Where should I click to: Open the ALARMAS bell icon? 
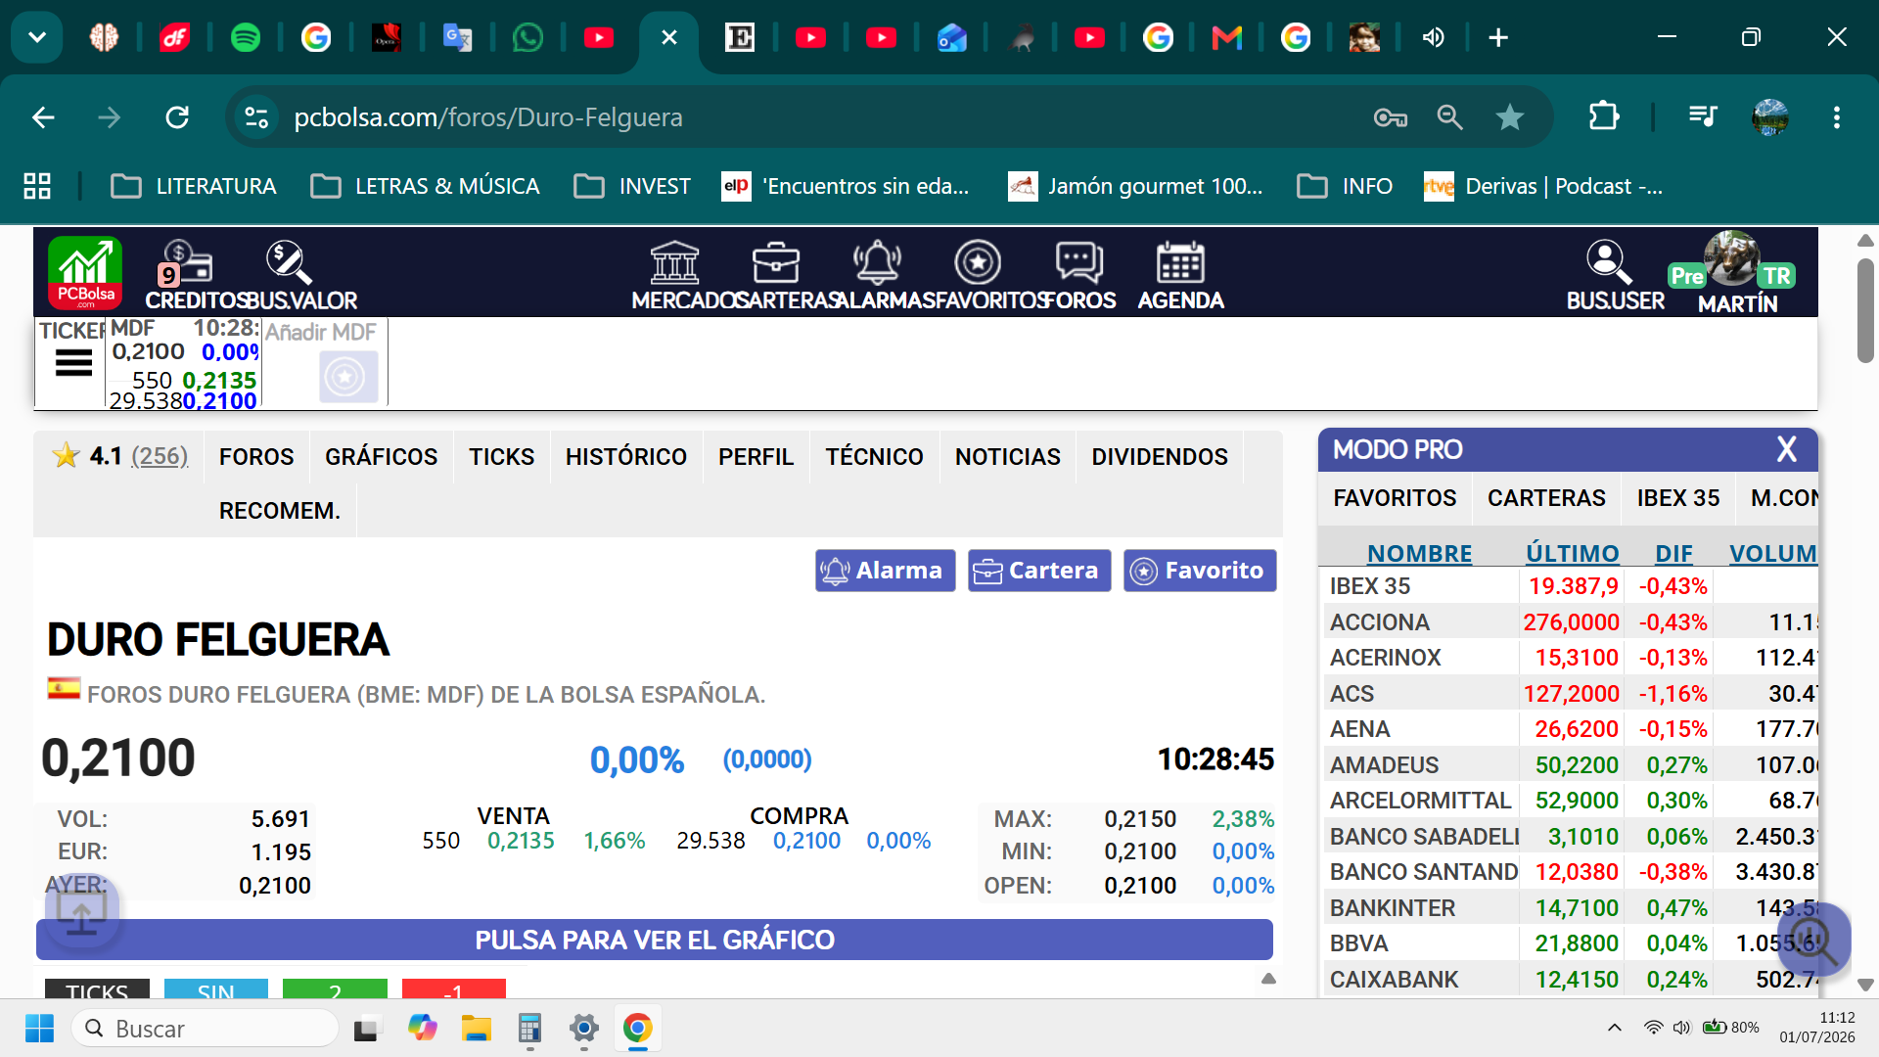point(877,262)
